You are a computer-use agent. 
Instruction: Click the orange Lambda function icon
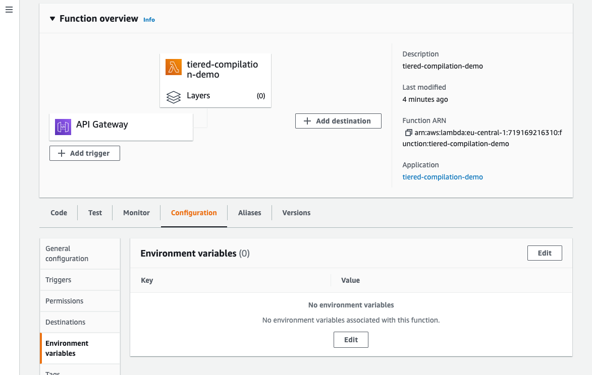(x=174, y=67)
